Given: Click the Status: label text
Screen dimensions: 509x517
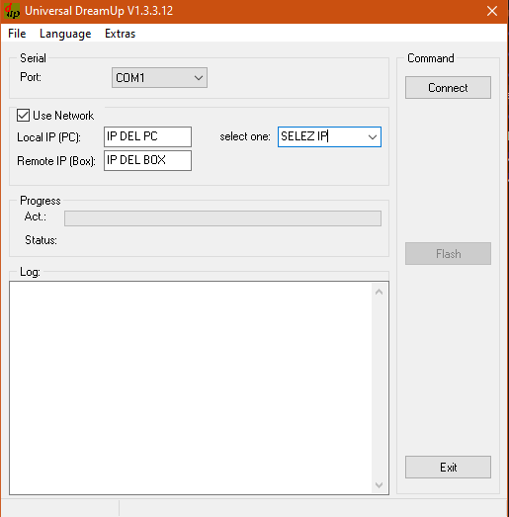Looking at the screenshot, I should [x=41, y=240].
